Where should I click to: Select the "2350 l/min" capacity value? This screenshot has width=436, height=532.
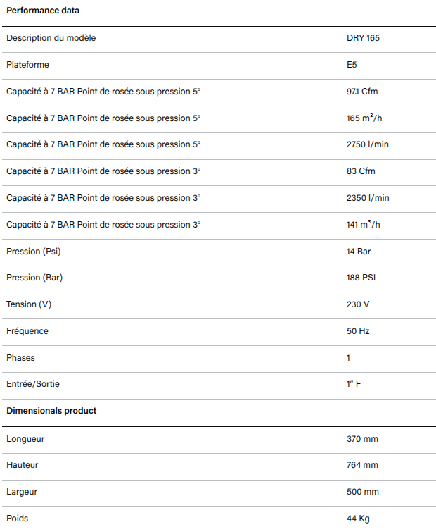367,198
